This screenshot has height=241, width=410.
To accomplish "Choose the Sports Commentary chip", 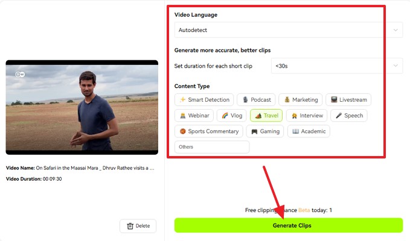I will [209, 131].
